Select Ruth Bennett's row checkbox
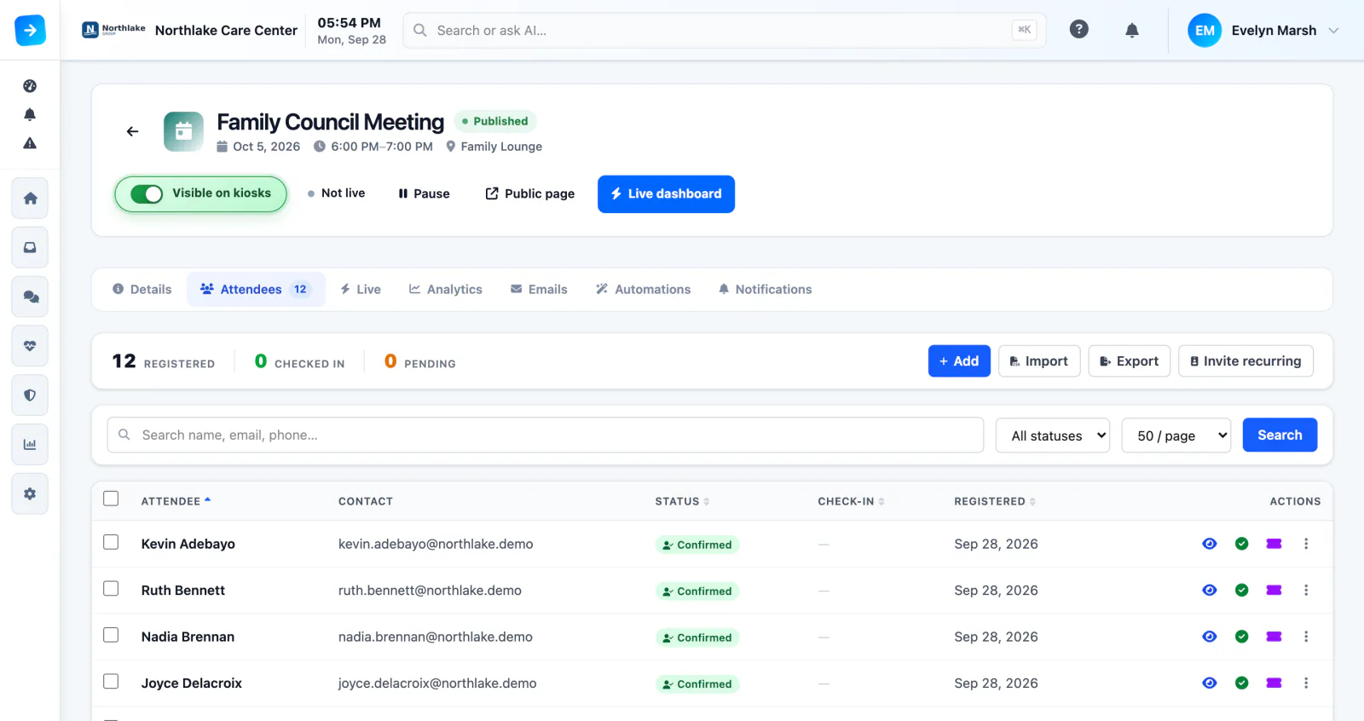Screen dimensions: 1364x721 (x=111, y=588)
